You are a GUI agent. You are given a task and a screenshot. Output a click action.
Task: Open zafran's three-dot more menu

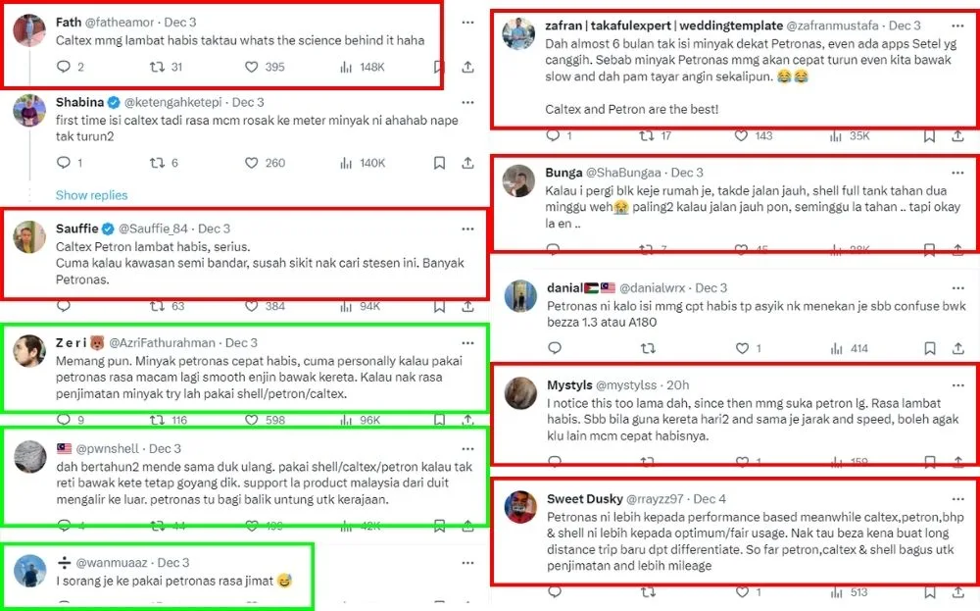tap(957, 25)
